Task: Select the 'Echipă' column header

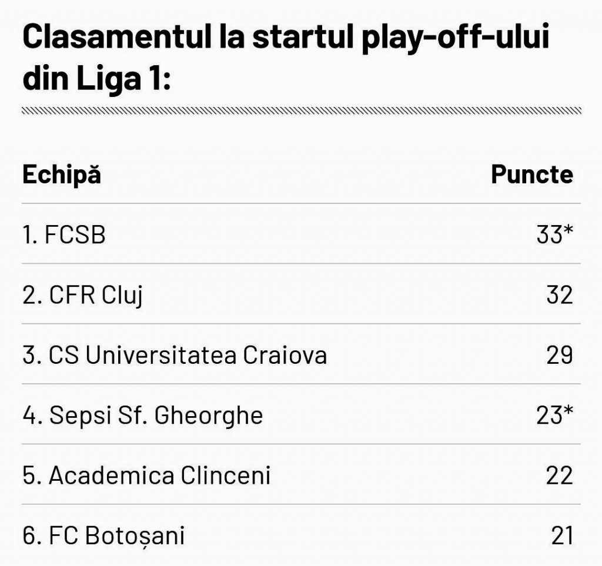Action: 62,175
